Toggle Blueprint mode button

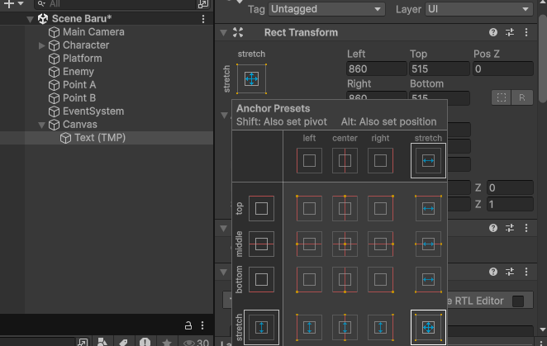point(502,97)
